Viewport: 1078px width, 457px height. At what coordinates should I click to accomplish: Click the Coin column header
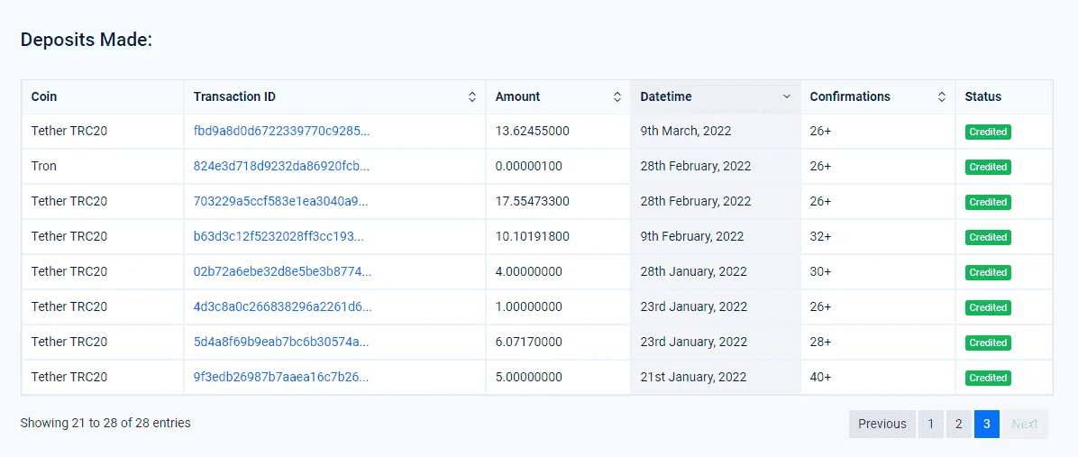(x=103, y=96)
